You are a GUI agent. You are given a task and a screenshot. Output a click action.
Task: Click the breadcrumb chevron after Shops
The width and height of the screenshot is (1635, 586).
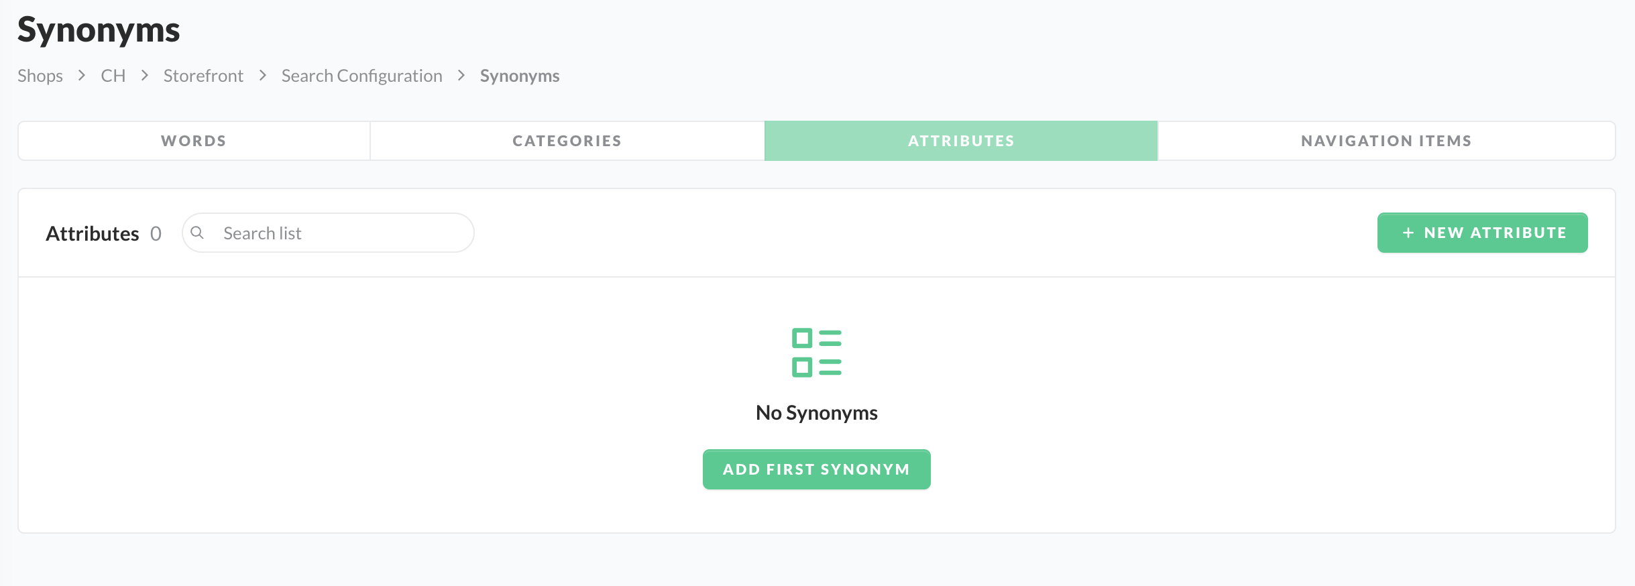(82, 76)
